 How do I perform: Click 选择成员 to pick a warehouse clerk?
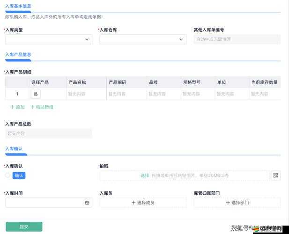pyautogui.click(x=143, y=203)
